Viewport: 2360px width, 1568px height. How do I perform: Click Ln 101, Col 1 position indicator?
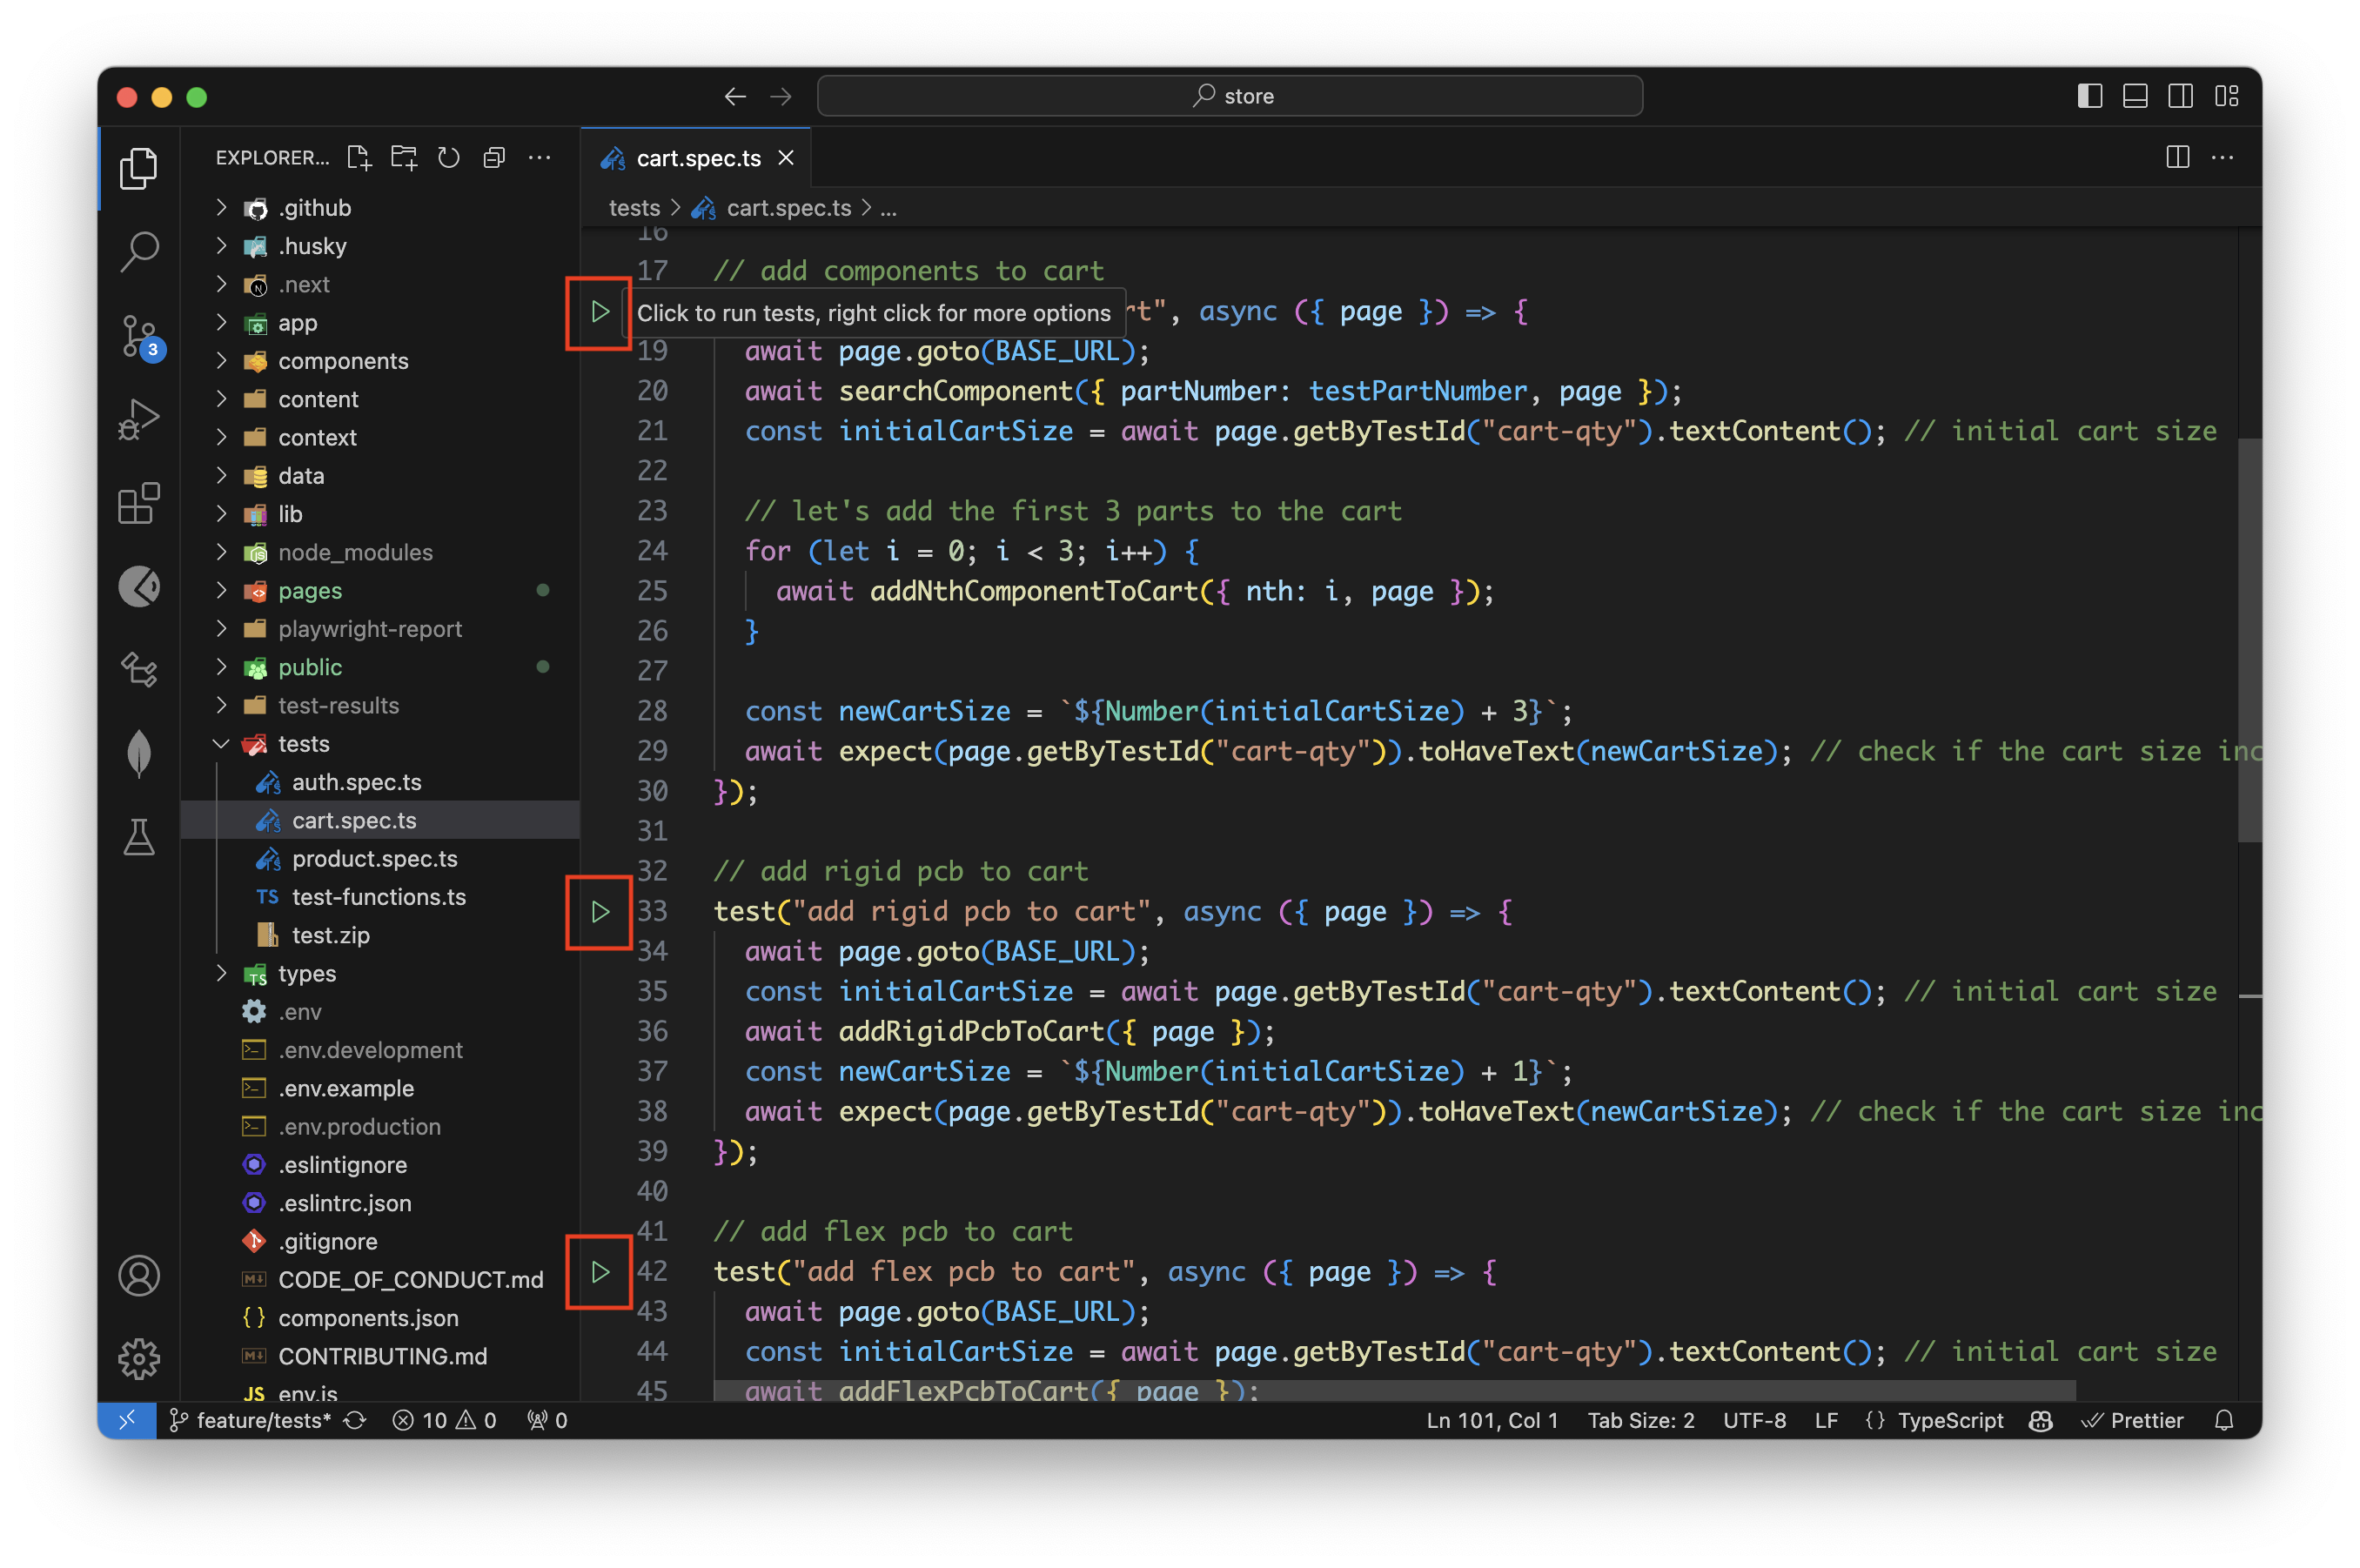1491,1420
